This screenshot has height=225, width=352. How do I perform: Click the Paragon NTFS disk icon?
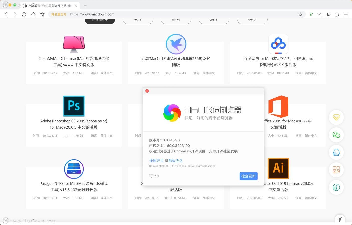point(74,169)
